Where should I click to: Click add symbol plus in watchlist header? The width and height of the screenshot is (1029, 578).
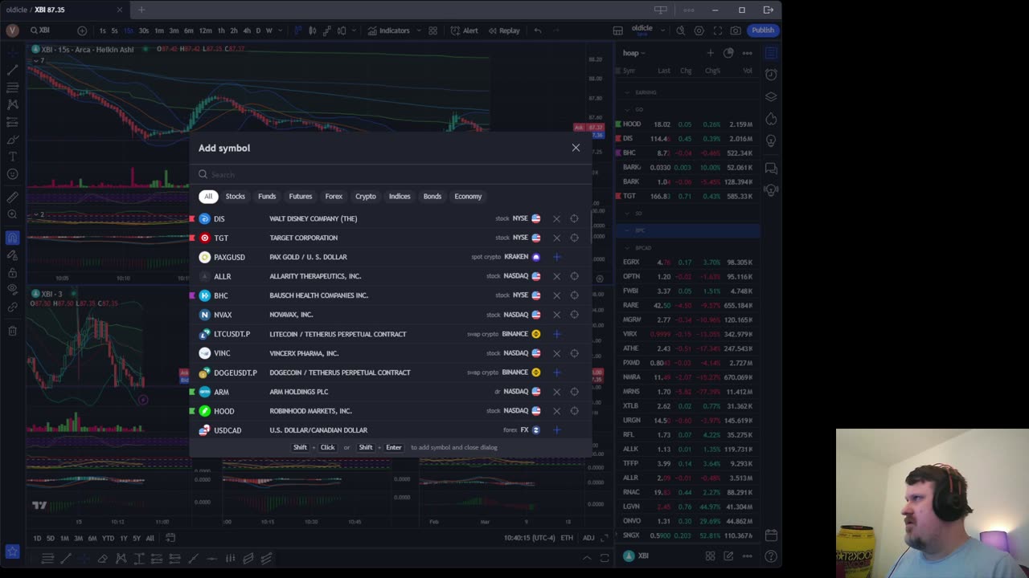point(710,53)
